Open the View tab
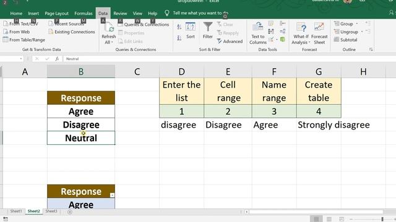Image resolution: width=396 pixels, height=222 pixels. point(137,14)
